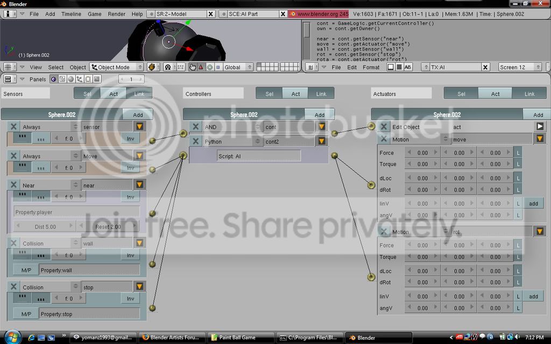Viewport: 551px width, 344px height.
Task: Open the Object Mode dropdown
Action: (116, 67)
